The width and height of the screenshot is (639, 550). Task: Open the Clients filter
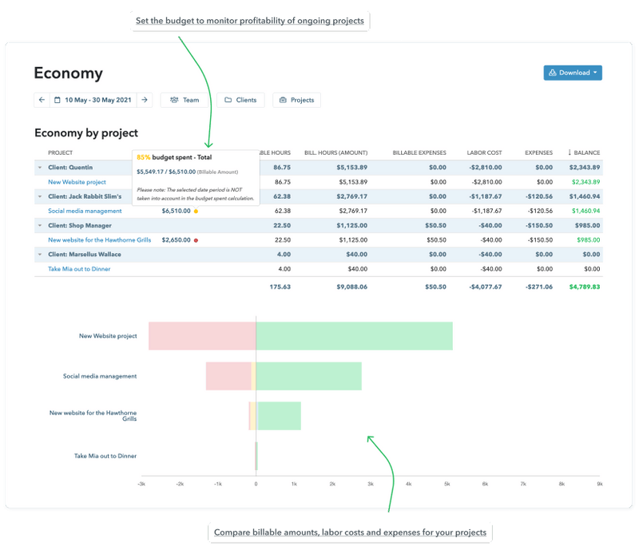[x=241, y=100]
